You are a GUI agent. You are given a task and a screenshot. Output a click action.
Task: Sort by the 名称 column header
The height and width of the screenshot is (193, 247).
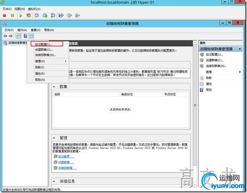(86, 95)
